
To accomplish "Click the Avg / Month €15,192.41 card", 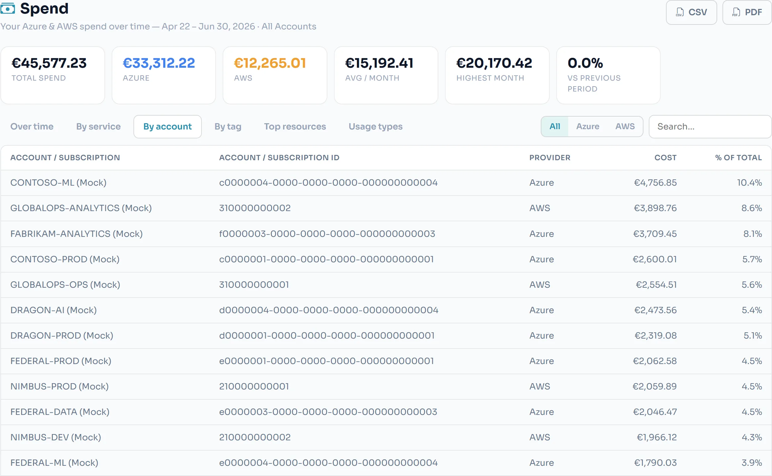I will pos(386,75).
